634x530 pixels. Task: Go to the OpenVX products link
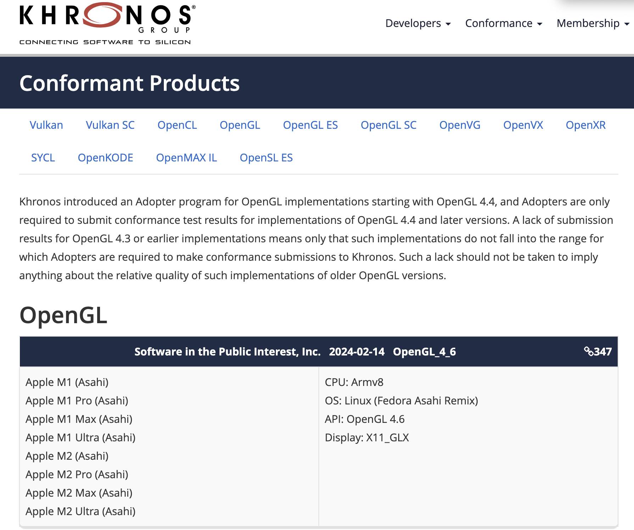click(x=523, y=125)
